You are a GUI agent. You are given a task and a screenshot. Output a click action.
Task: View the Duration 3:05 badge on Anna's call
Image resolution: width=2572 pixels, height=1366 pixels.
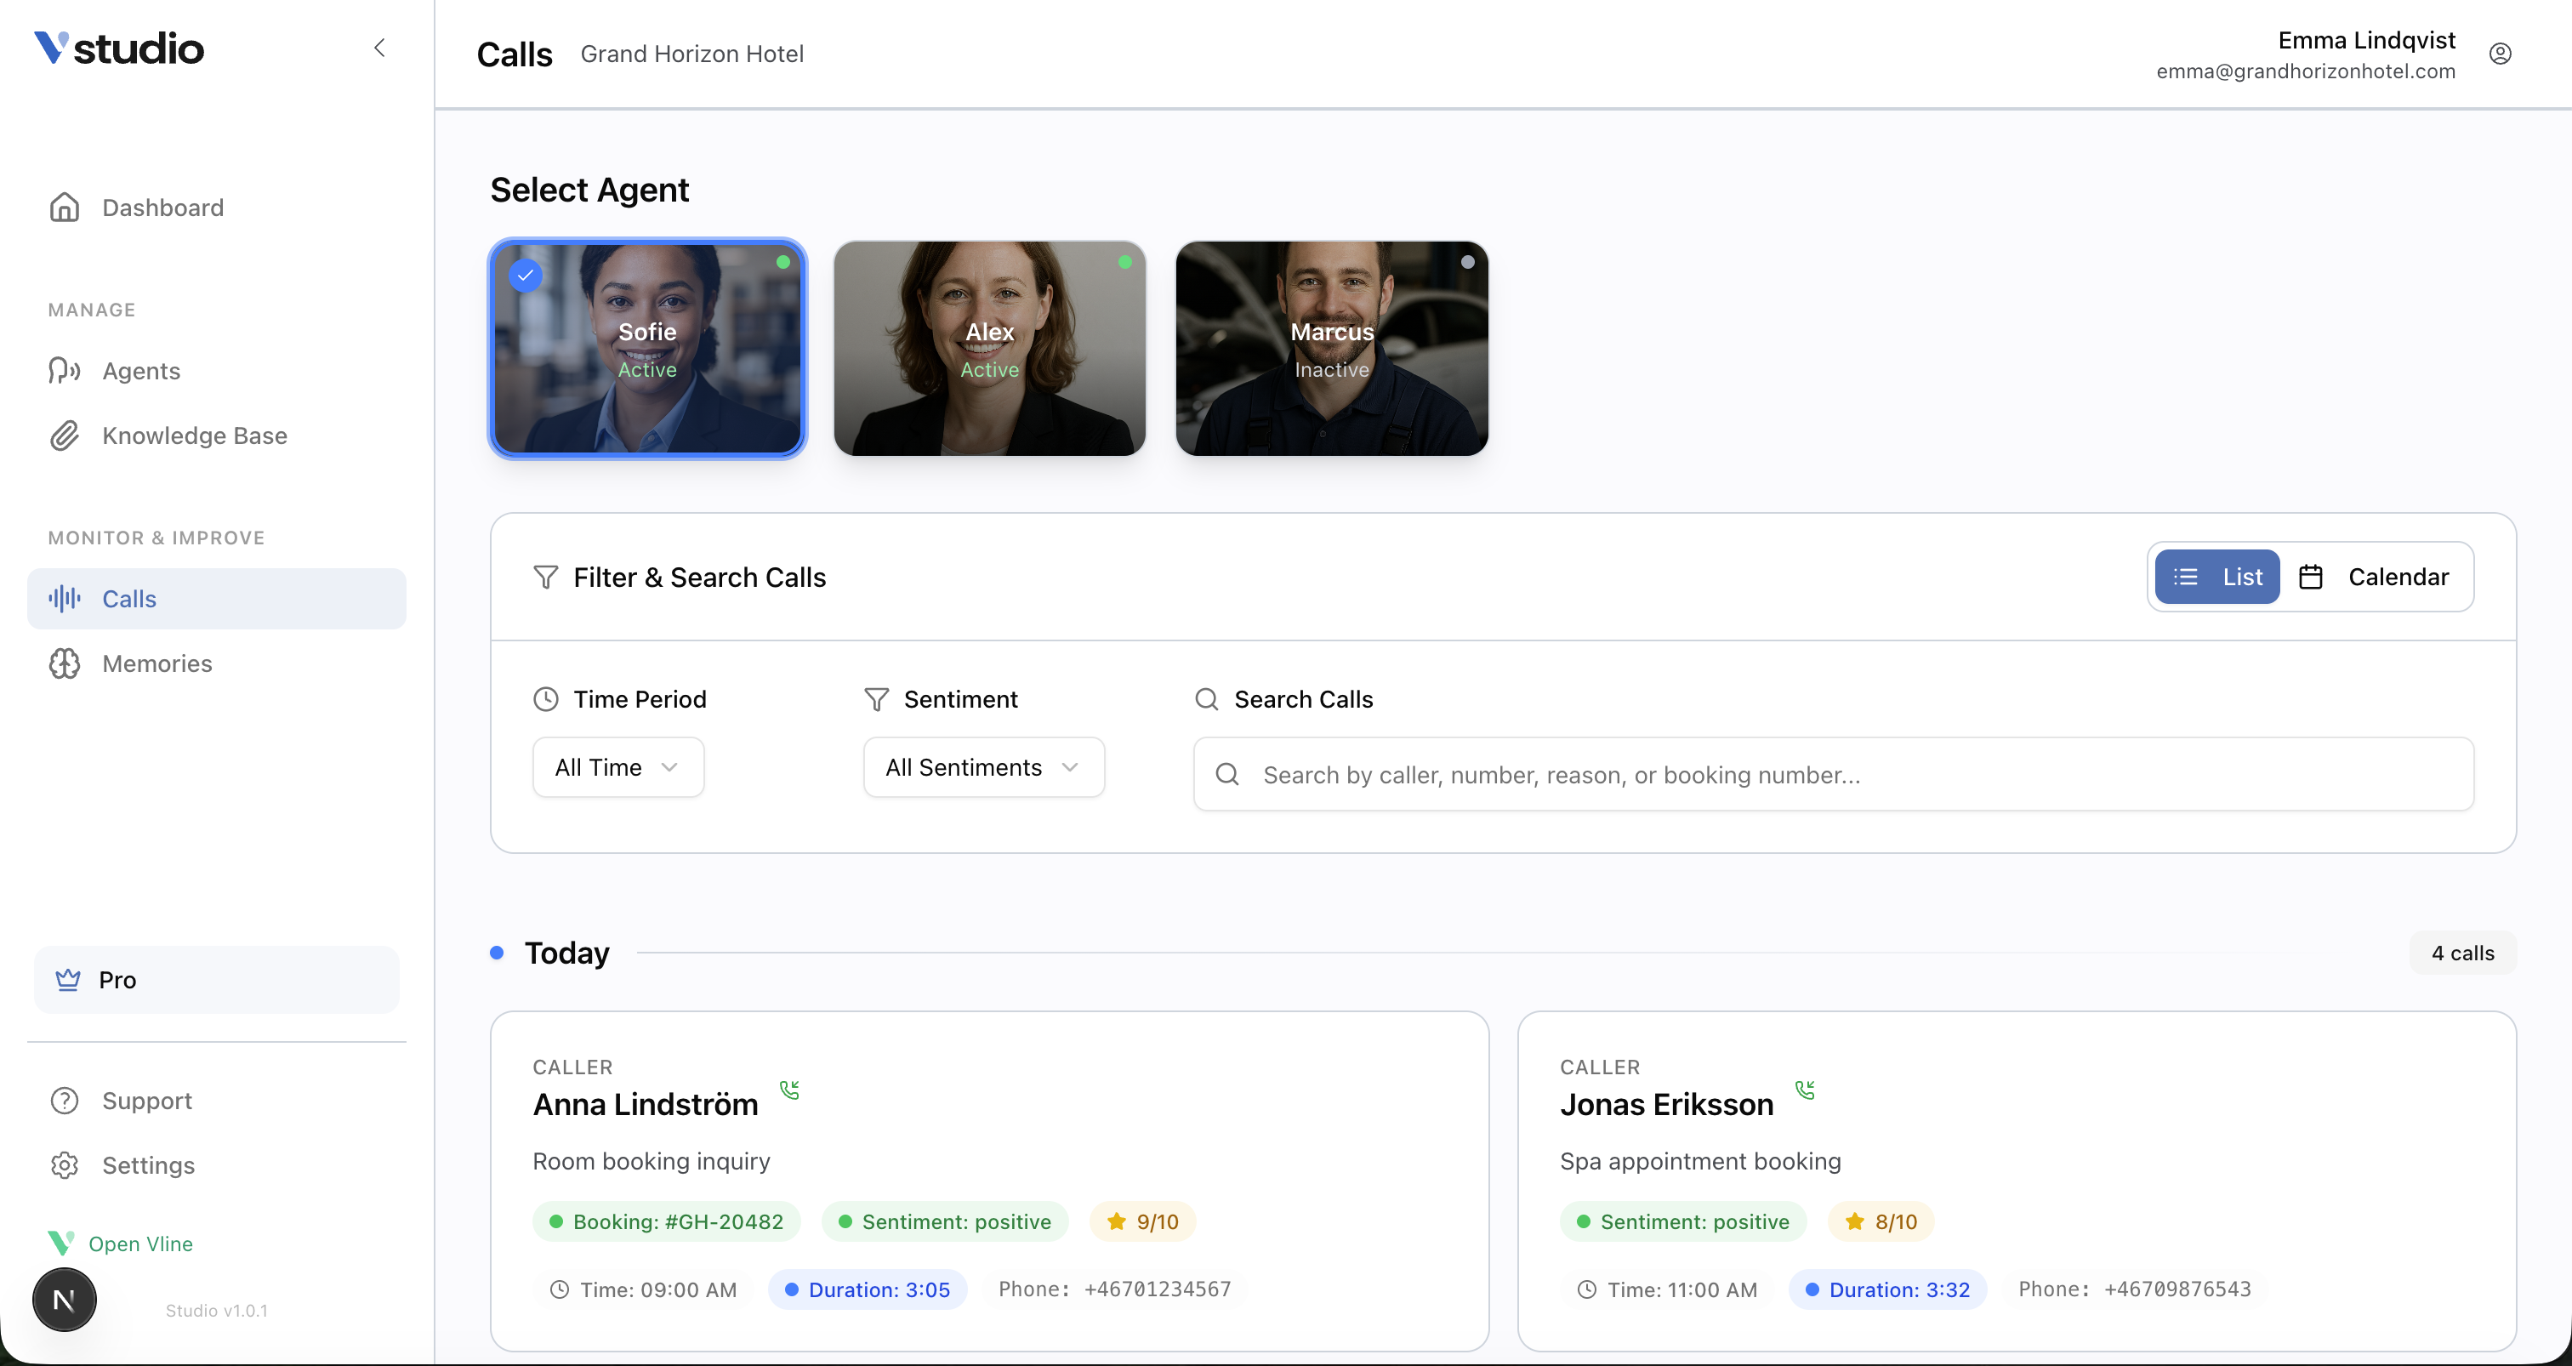tap(867, 1289)
